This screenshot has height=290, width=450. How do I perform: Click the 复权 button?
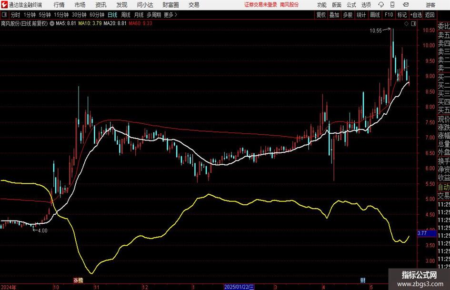point(321,15)
